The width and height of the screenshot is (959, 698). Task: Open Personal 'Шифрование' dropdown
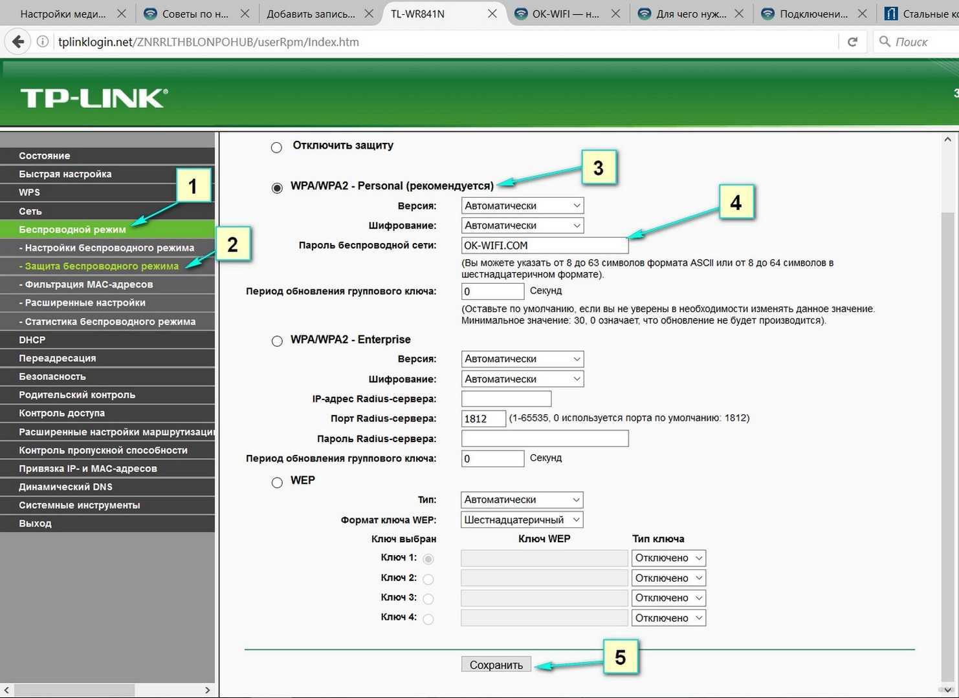click(x=522, y=226)
